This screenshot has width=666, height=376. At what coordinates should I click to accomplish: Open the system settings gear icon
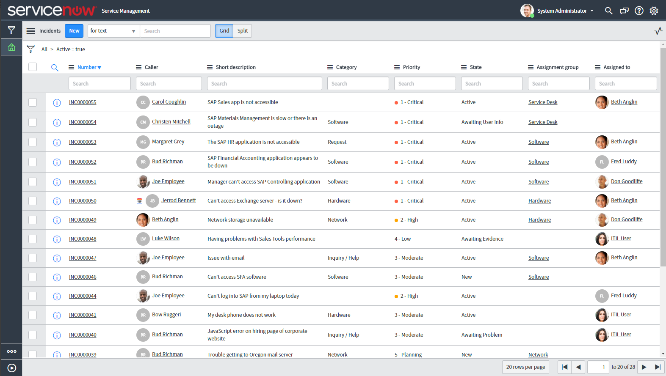(654, 11)
